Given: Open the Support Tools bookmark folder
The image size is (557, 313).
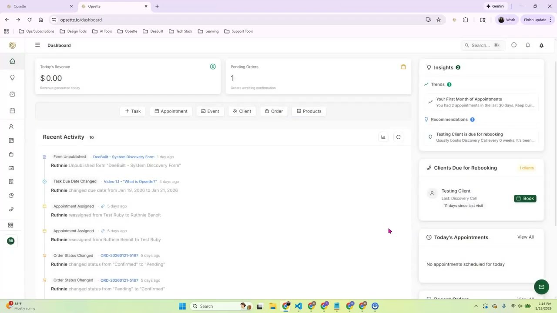Looking at the screenshot, I should [238, 31].
